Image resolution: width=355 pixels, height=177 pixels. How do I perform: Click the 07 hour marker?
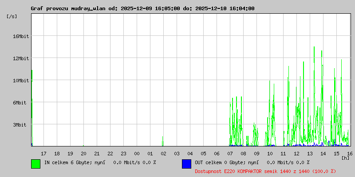[230, 154]
